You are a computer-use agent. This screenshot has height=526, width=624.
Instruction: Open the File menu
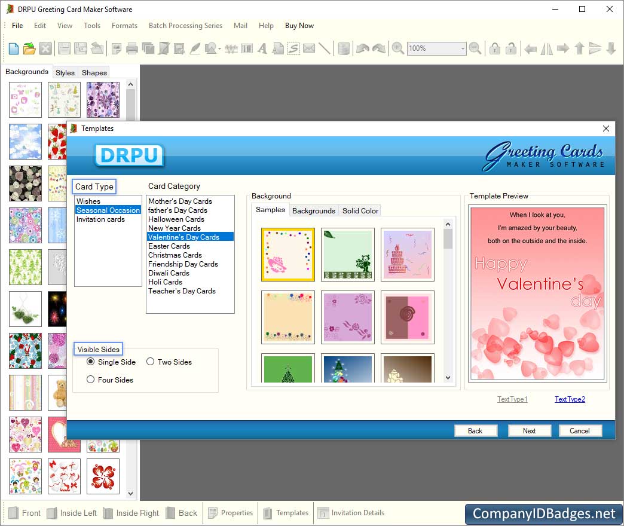(17, 26)
